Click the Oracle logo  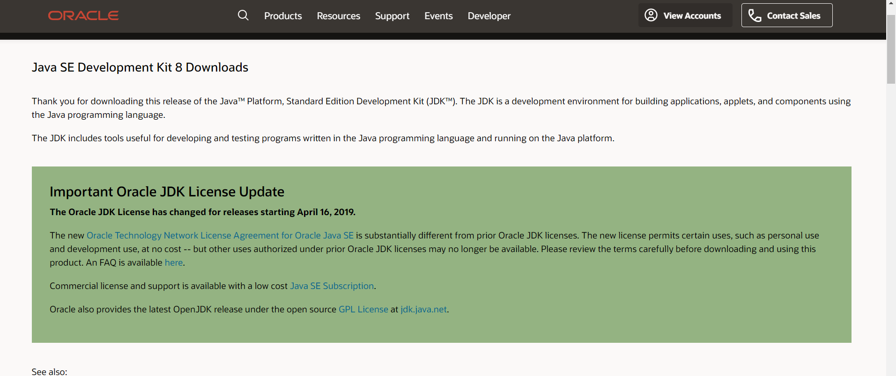(x=83, y=16)
